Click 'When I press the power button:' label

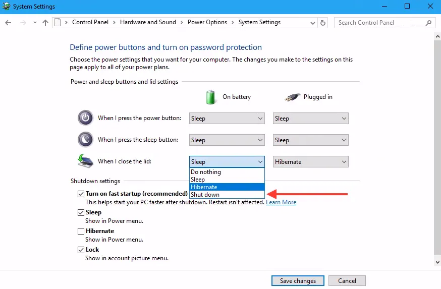coord(139,118)
